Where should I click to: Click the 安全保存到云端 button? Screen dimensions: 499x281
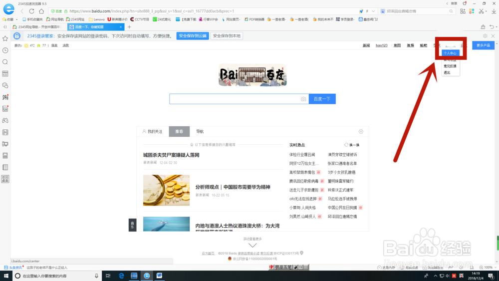[x=193, y=36]
